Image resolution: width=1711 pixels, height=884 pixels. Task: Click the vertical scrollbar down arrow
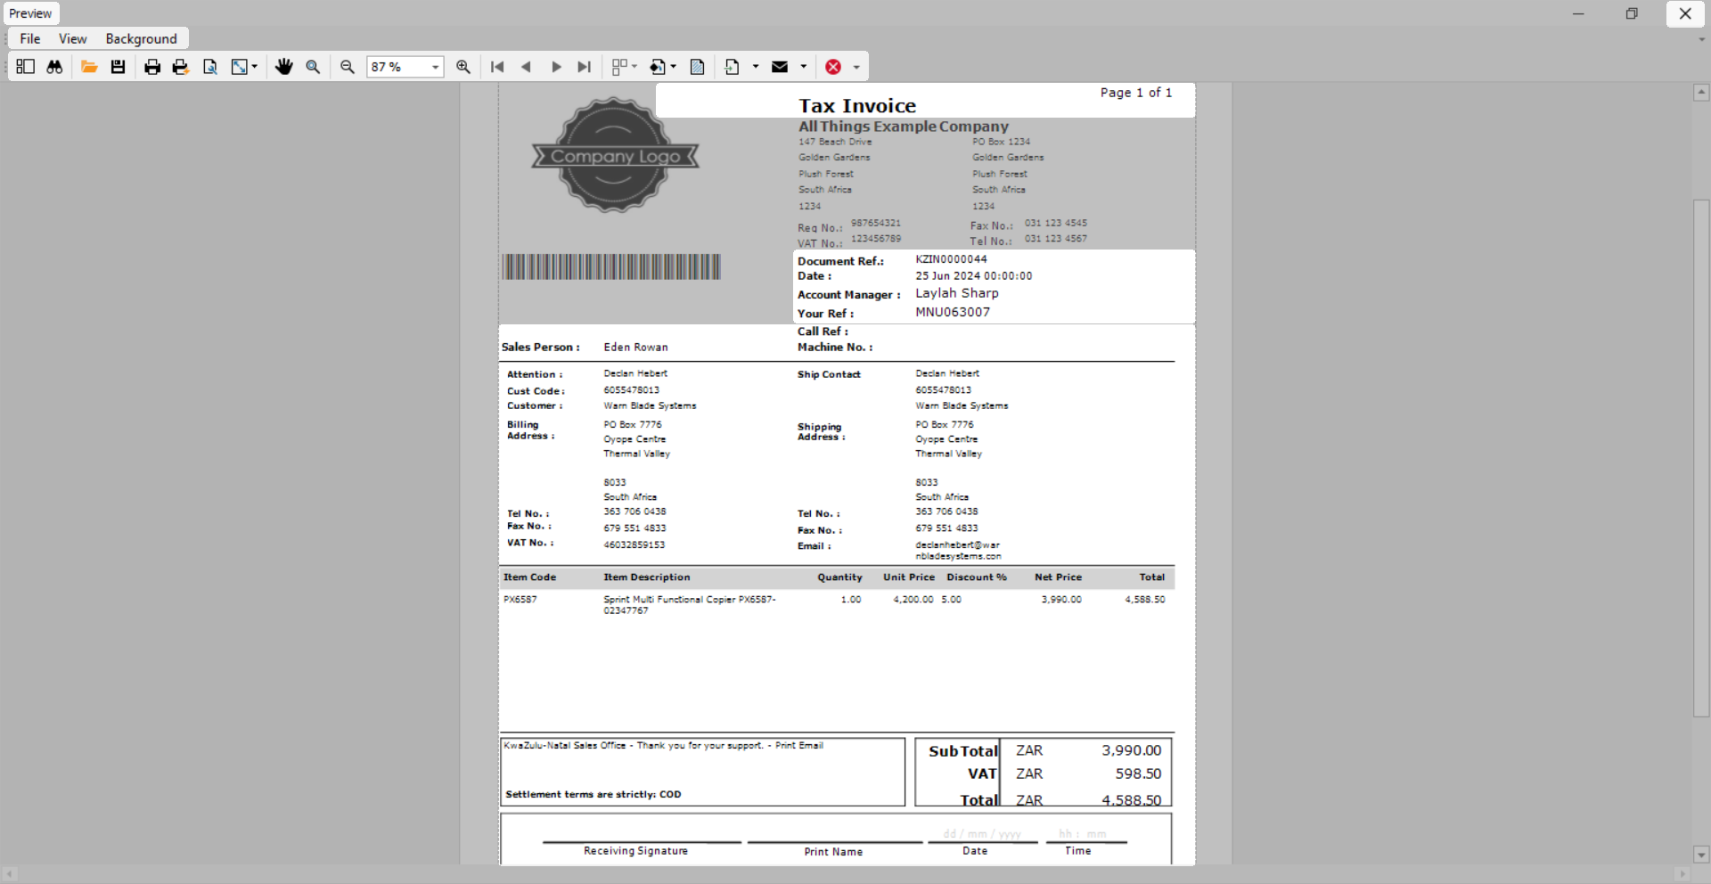(x=1701, y=855)
